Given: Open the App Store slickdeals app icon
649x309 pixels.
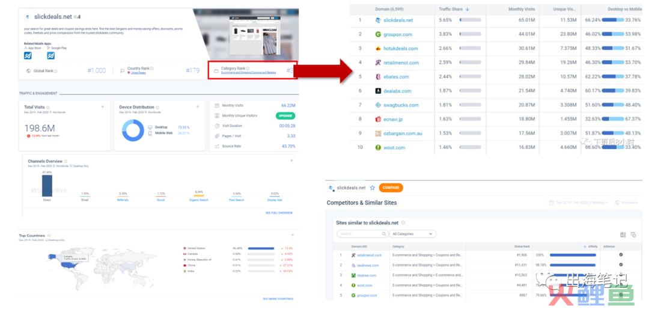Looking at the screenshot, I should pyautogui.click(x=28, y=55).
